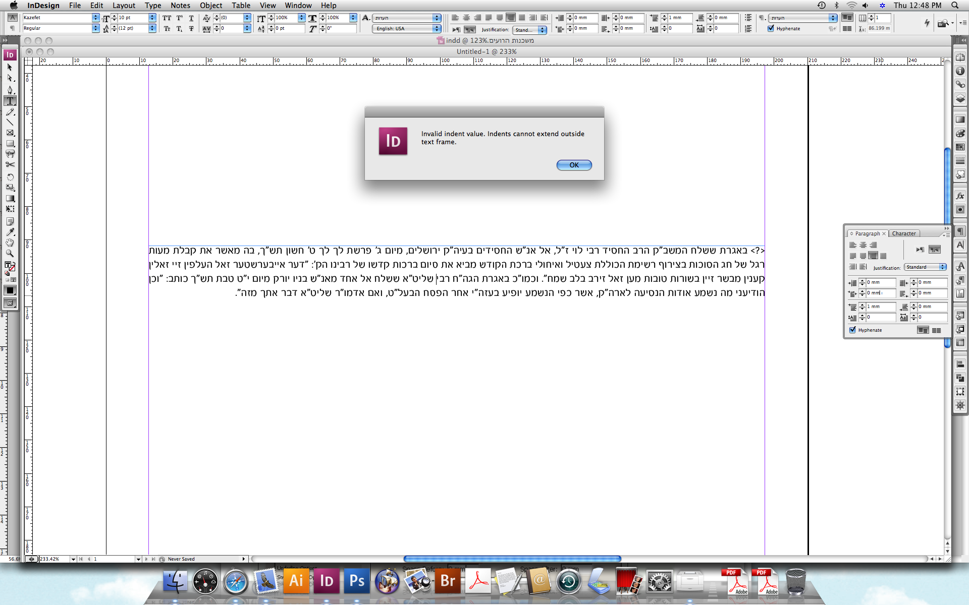Select the Line tool

point(10,122)
